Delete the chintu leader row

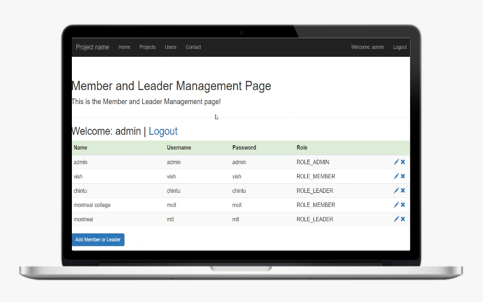point(403,190)
